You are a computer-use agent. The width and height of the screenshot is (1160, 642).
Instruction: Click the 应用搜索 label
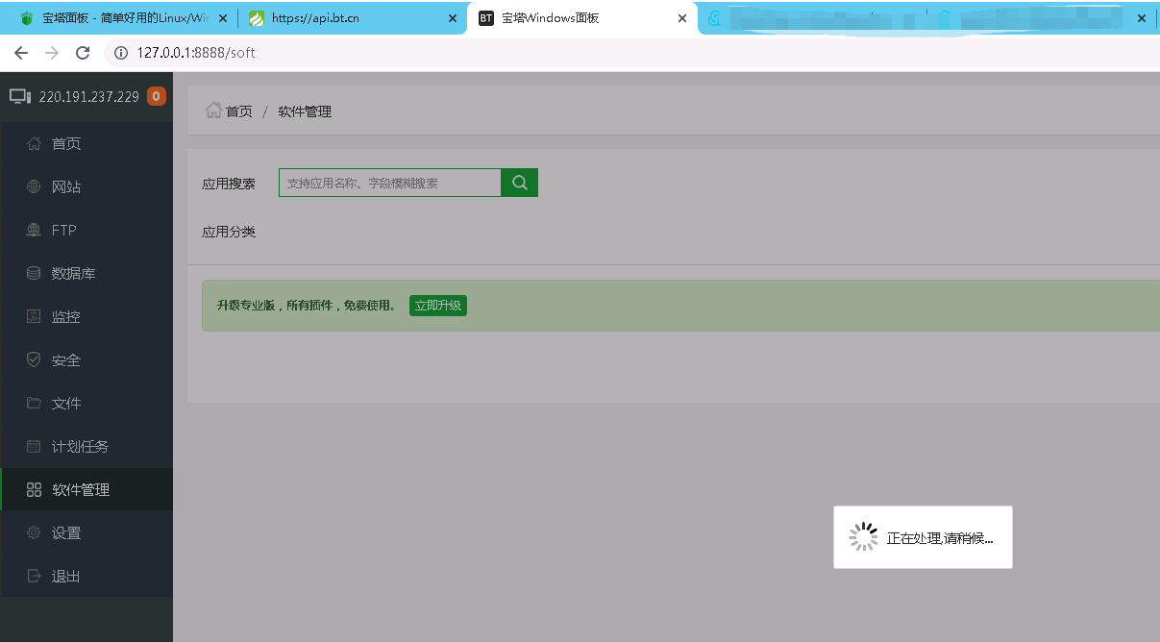[229, 184]
